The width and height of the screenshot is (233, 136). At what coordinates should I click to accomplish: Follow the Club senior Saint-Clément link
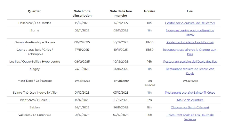[190, 107]
